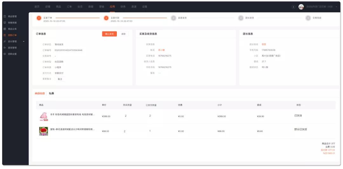The image size is (343, 169).
Task: Open 数据 in the top navigation
Action: click(91, 7)
